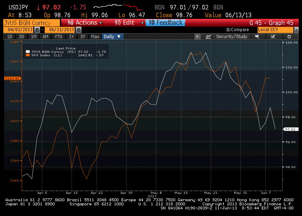Click the 'Last Price' legend header
Viewport: 302px width, 216px height.
pos(66,48)
